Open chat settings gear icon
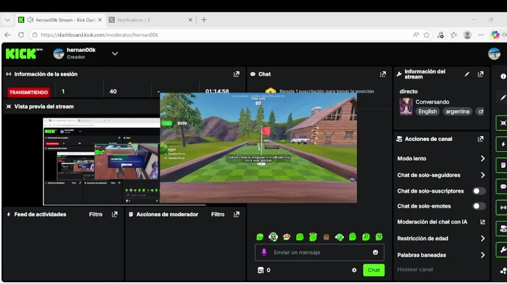507x284 pixels. [354, 270]
